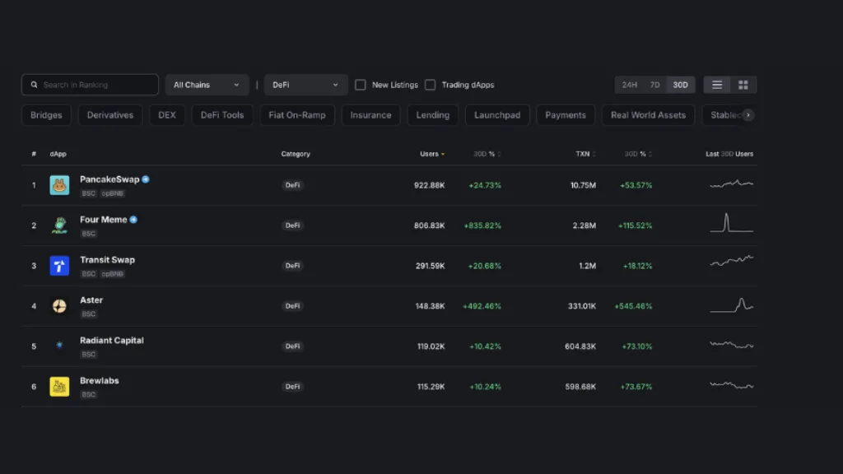
Task: Open the PancakeSwap dApp link
Action: 109,179
